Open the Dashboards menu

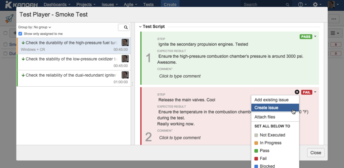point(57,4)
